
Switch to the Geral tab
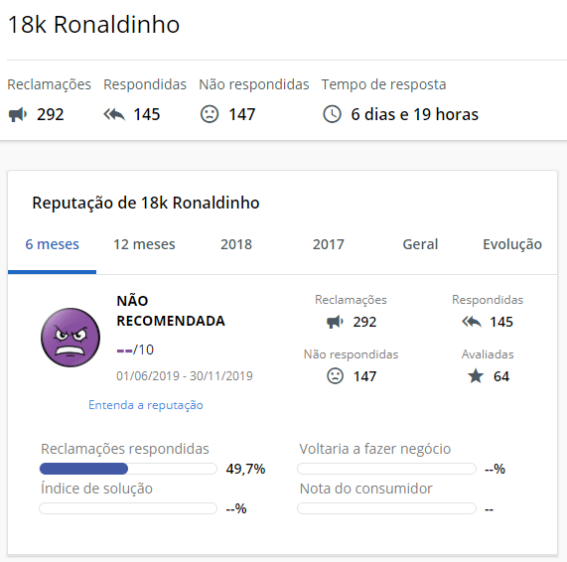pyautogui.click(x=420, y=244)
